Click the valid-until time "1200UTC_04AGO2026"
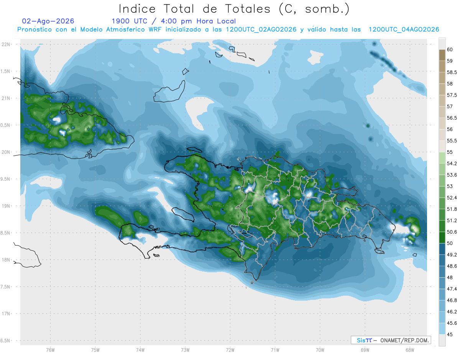 pos(404,29)
